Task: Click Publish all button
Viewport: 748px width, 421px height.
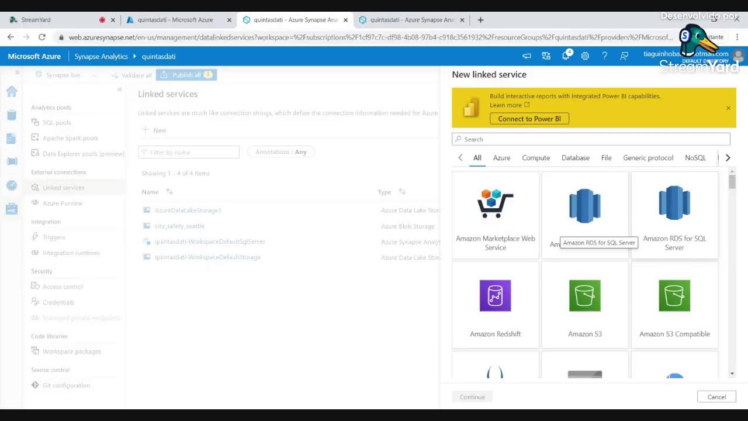Action: click(x=186, y=75)
